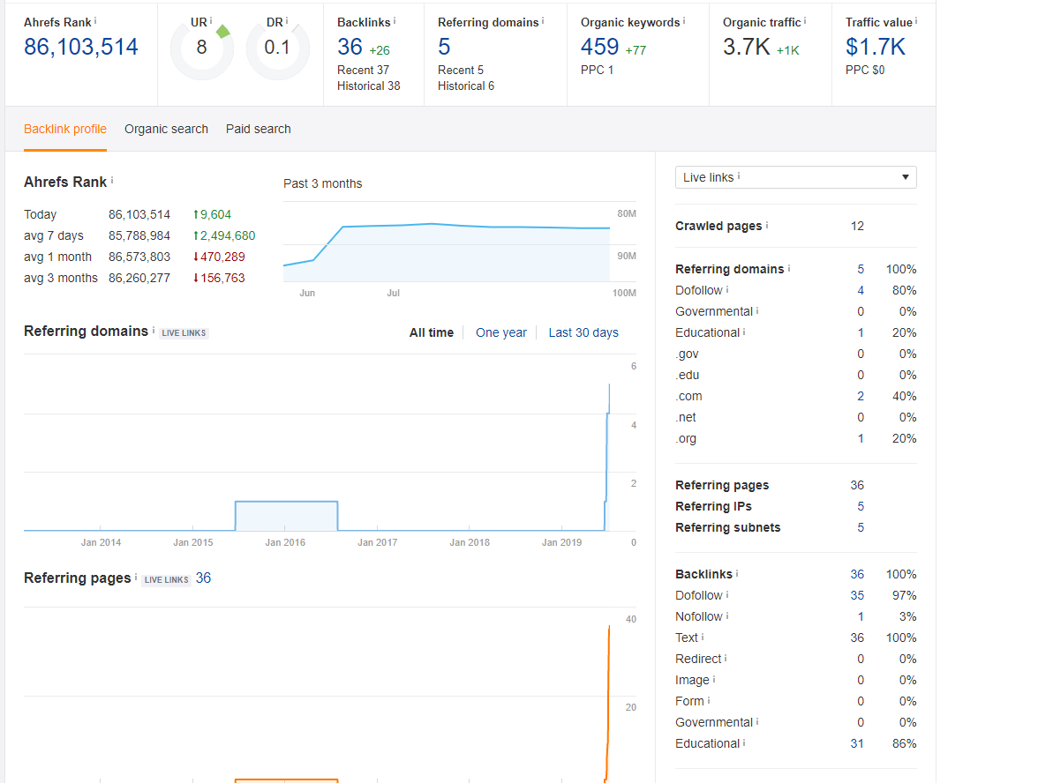
Task: Open Referring subnets count 5
Action: pyautogui.click(x=861, y=527)
